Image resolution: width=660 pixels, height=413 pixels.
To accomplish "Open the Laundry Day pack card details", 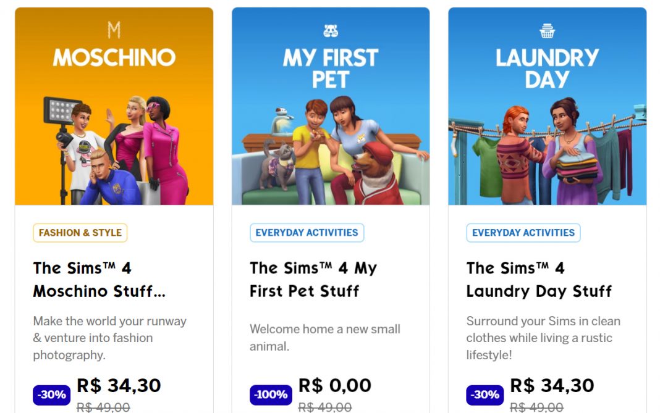I will (548, 204).
